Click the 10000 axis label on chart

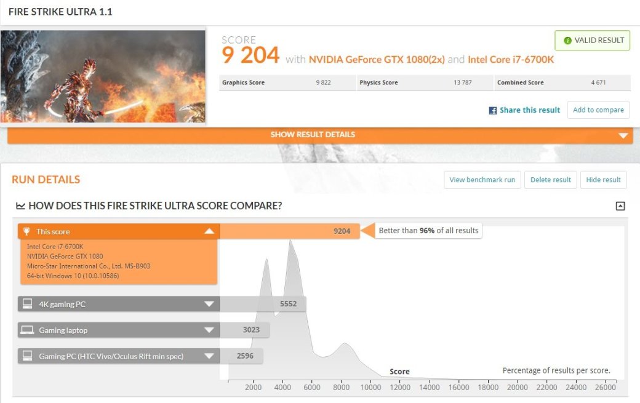point(370,388)
